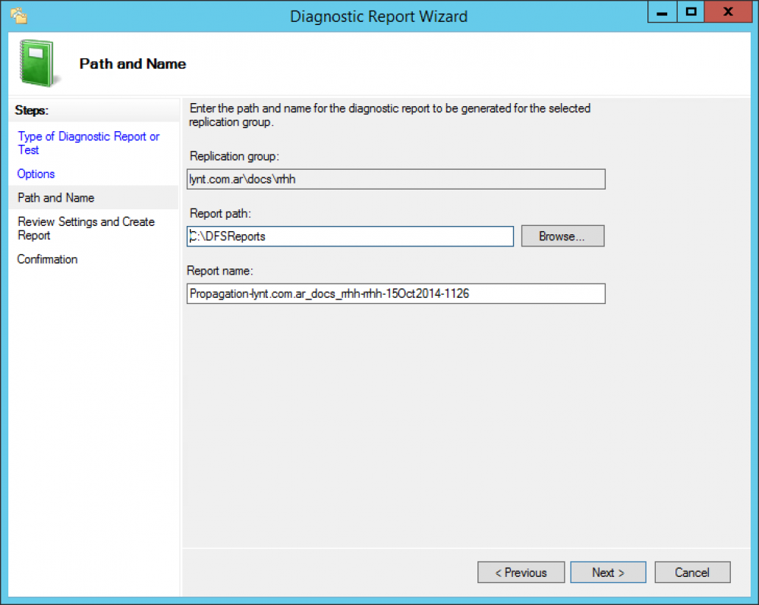Viewport: 759px width, 605px height.
Task: Click the Path and Name page heading
Action: pyautogui.click(x=133, y=64)
